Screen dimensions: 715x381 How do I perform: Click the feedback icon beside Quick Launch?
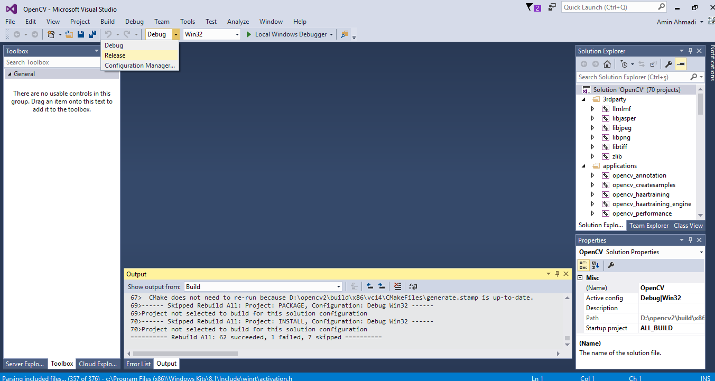click(x=552, y=7)
